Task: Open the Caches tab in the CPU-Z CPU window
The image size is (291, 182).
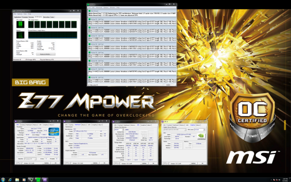Action: pos(23,125)
